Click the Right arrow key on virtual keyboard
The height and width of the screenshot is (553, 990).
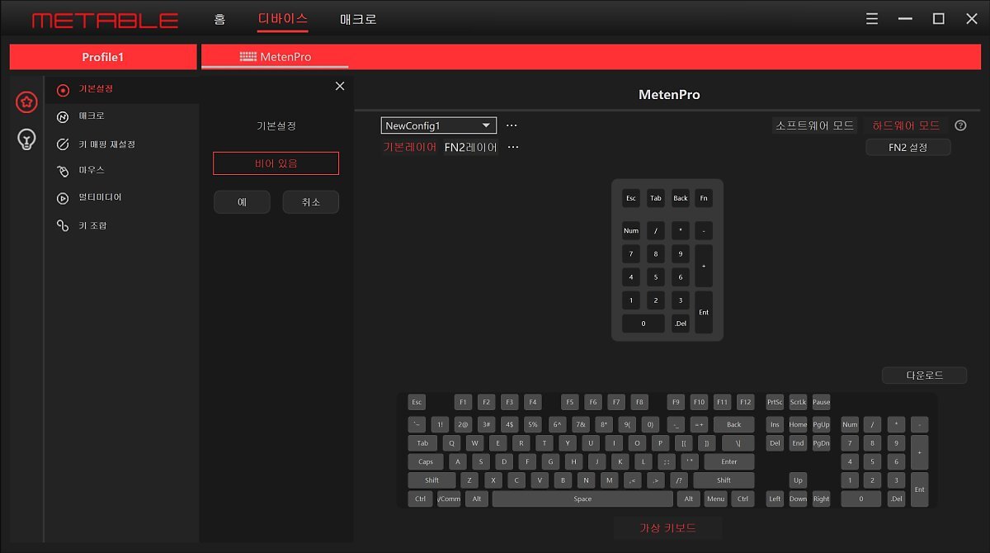tap(822, 499)
